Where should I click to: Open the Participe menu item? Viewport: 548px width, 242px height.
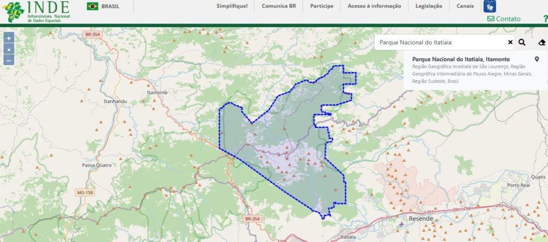point(321,6)
